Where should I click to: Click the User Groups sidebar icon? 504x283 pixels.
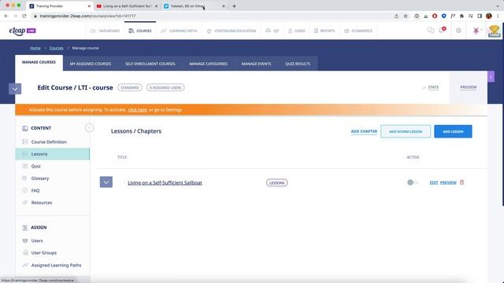[25, 252]
